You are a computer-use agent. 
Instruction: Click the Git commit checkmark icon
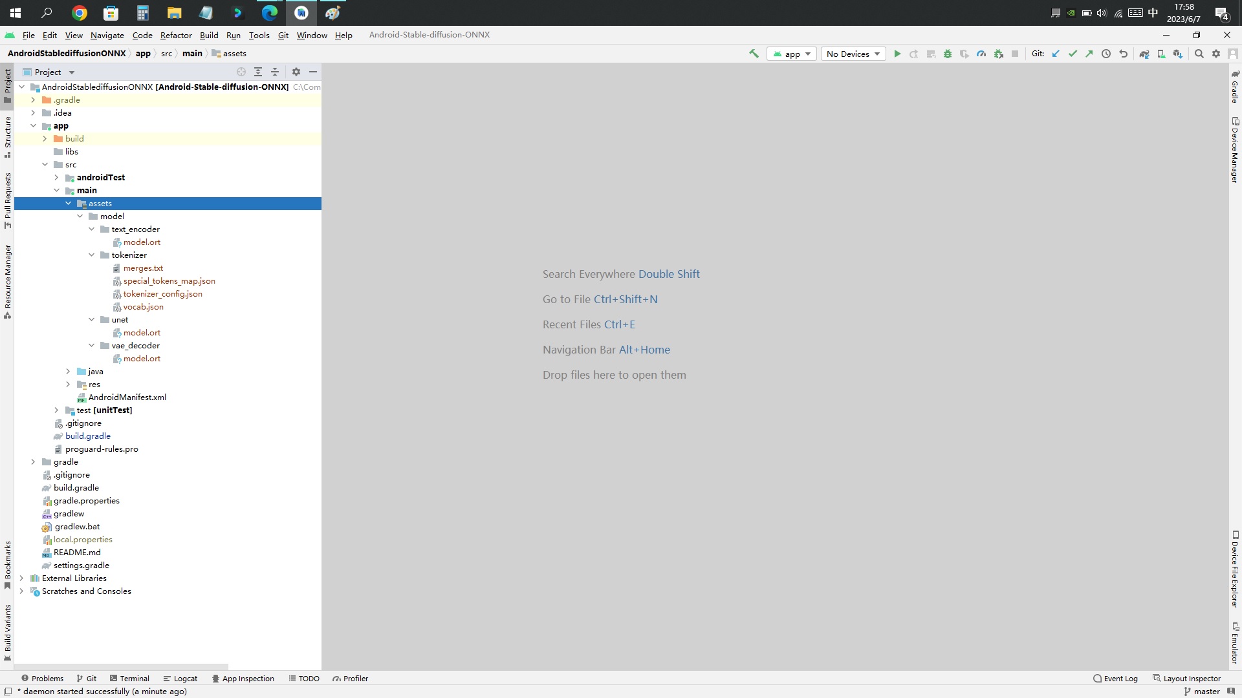(x=1073, y=54)
